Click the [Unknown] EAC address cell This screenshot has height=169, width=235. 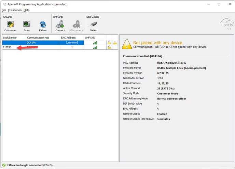(x=72, y=43)
